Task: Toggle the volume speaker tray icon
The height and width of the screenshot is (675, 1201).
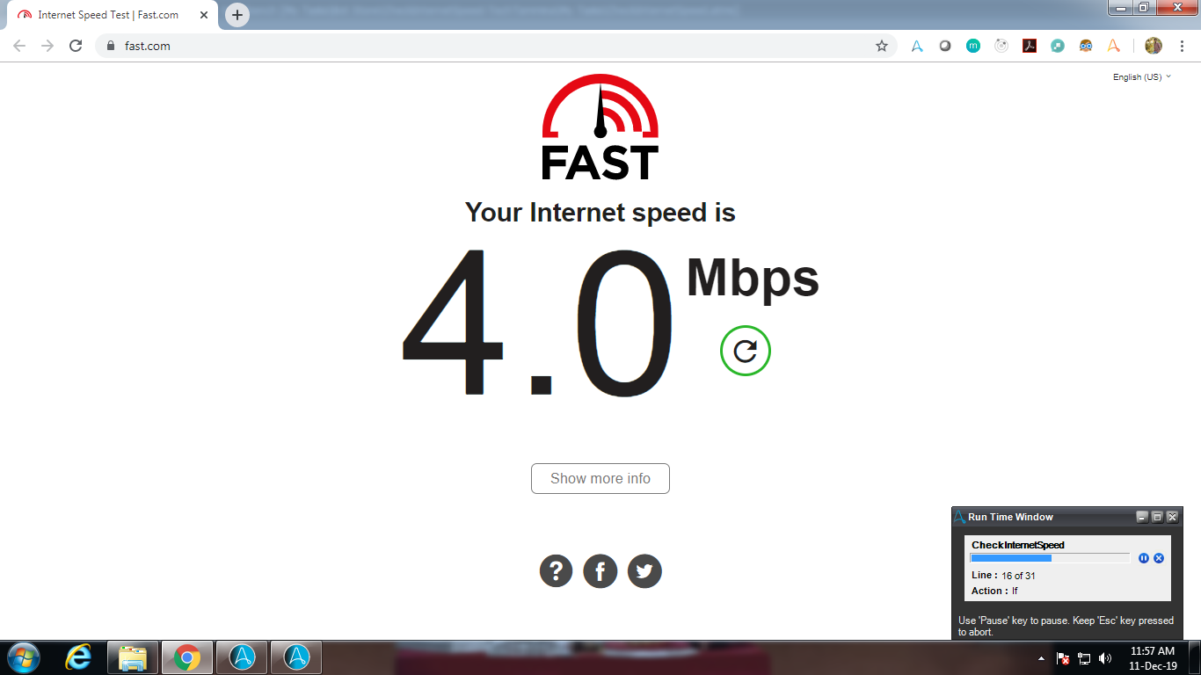Action: (x=1105, y=658)
